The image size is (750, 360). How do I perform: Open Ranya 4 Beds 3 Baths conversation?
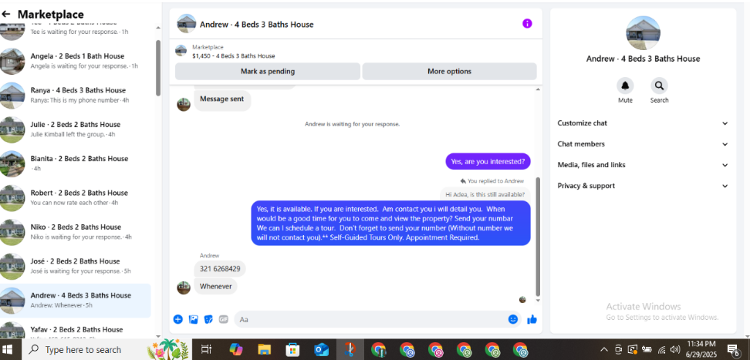pos(76,95)
